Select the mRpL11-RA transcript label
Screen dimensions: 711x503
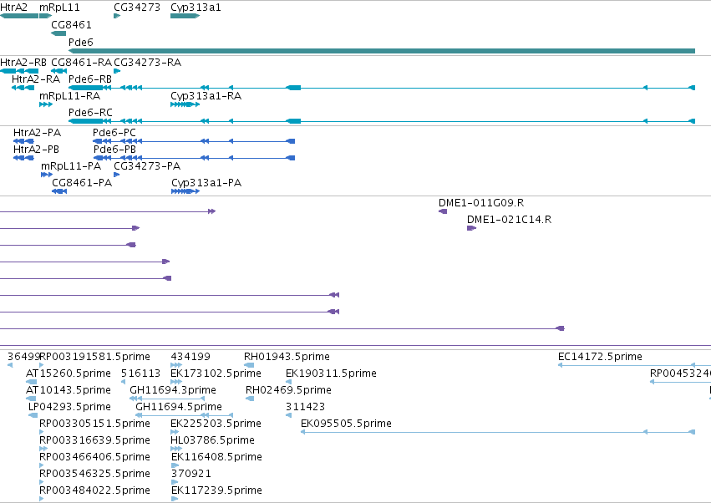(x=70, y=96)
